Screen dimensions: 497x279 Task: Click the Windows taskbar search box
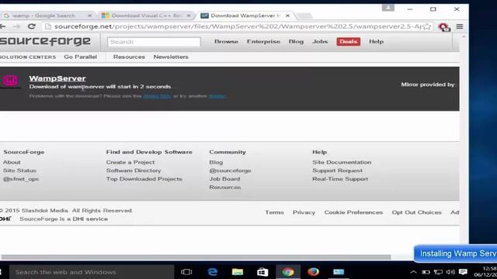point(92,272)
